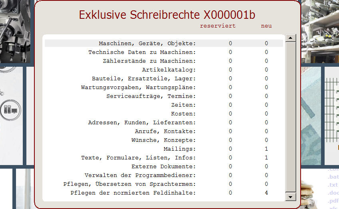Click the scrollbar up arrow
The width and height of the screenshot is (339, 209).
pyautogui.click(x=291, y=38)
